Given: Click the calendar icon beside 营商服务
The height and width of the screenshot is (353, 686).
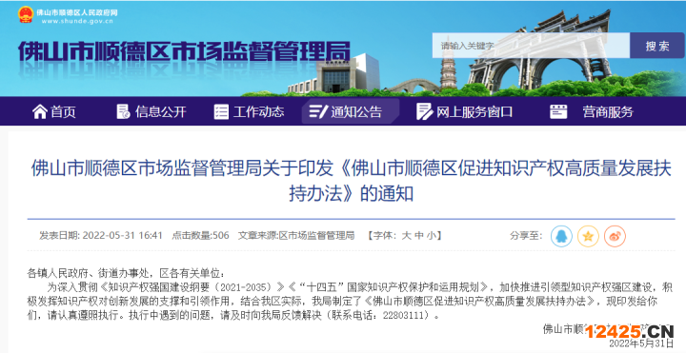Looking at the screenshot, I should coord(558,112).
